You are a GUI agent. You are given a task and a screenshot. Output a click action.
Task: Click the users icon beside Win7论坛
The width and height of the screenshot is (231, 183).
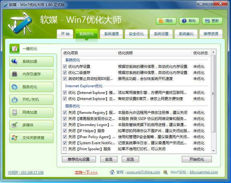(x=165, y=172)
